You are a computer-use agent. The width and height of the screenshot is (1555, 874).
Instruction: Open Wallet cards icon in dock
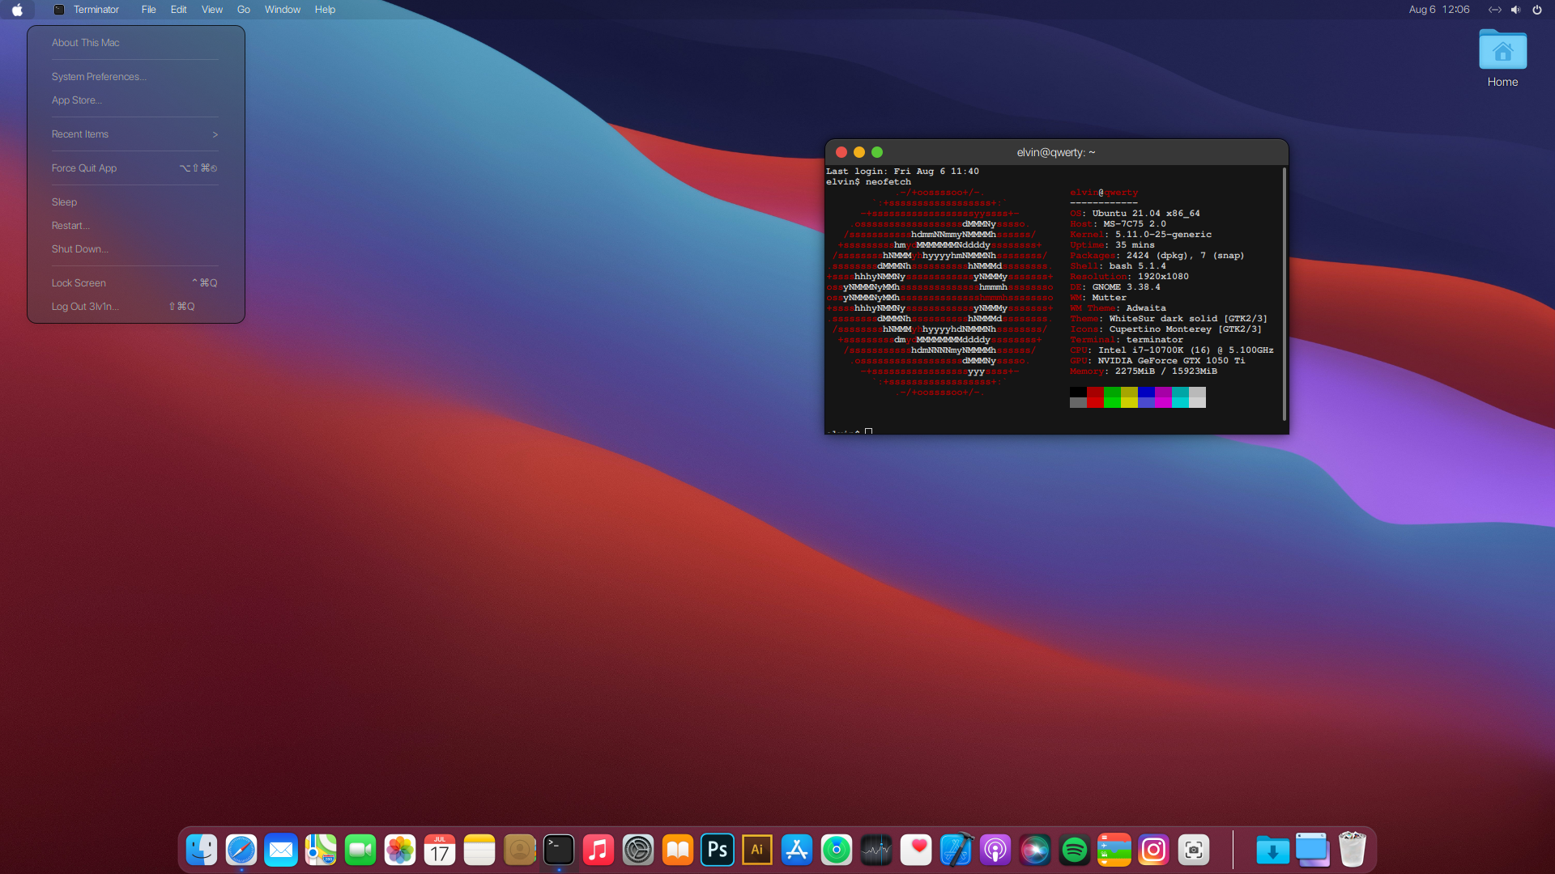(1114, 850)
